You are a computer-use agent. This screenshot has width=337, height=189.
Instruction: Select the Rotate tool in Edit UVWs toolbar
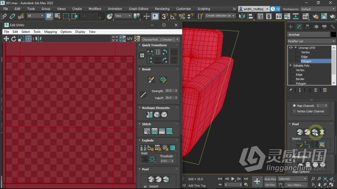[14, 39]
